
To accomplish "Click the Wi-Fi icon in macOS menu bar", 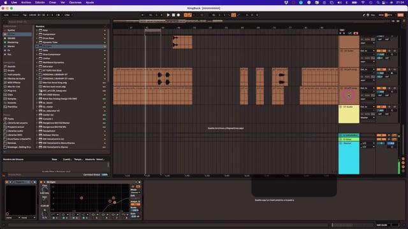I will pos(363,3).
